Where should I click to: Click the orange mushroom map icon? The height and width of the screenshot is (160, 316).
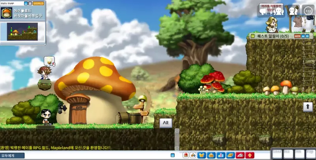(x=6, y=13)
